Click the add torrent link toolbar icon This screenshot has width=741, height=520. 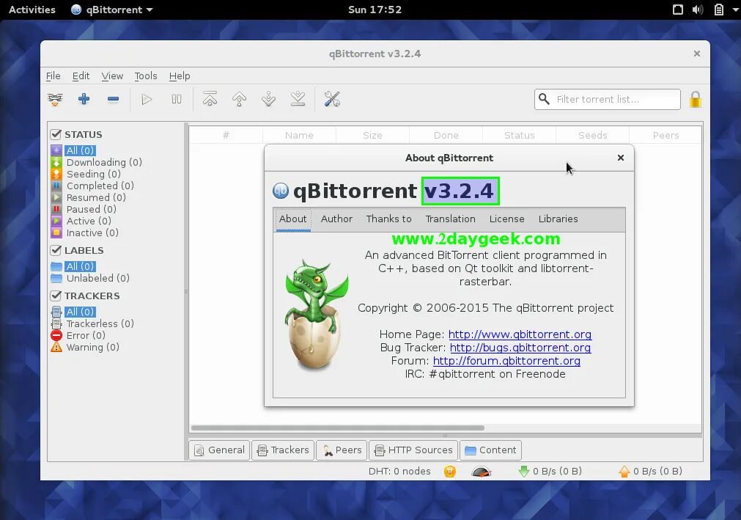click(x=55, y=99)
